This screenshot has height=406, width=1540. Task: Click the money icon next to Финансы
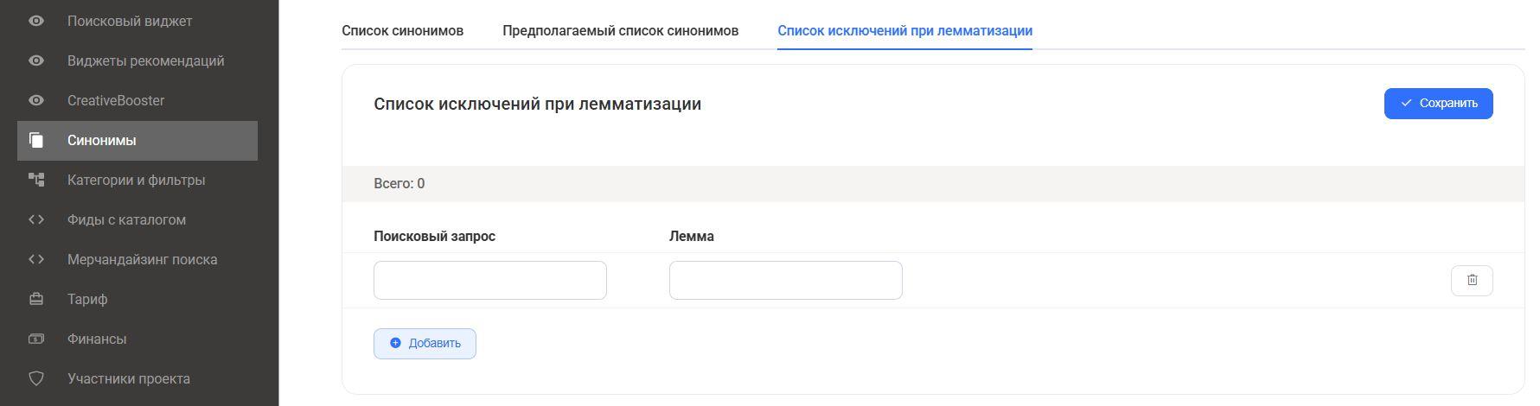click(36, 339)
